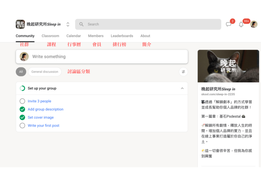Click the 晚起研究所Sleep in sidebar title
The image size is (261, 184).
point(218,89)
